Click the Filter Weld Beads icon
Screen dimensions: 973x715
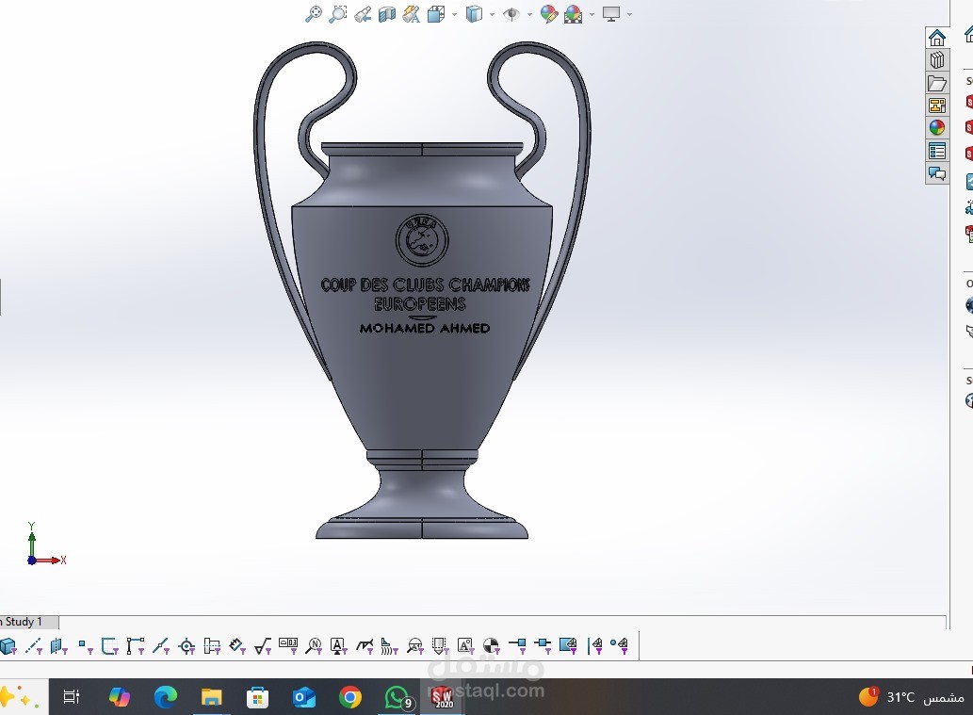point(389,646)
